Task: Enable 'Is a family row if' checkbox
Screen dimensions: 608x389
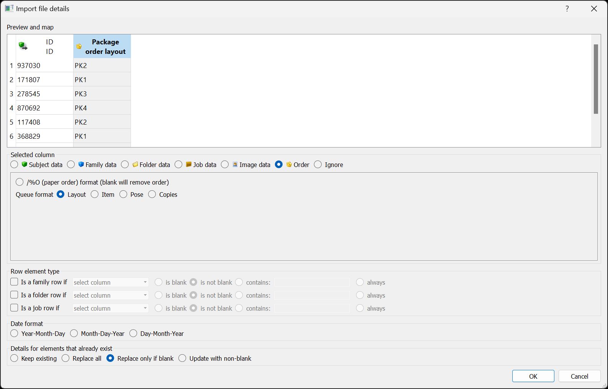Action: pos(14,282)
